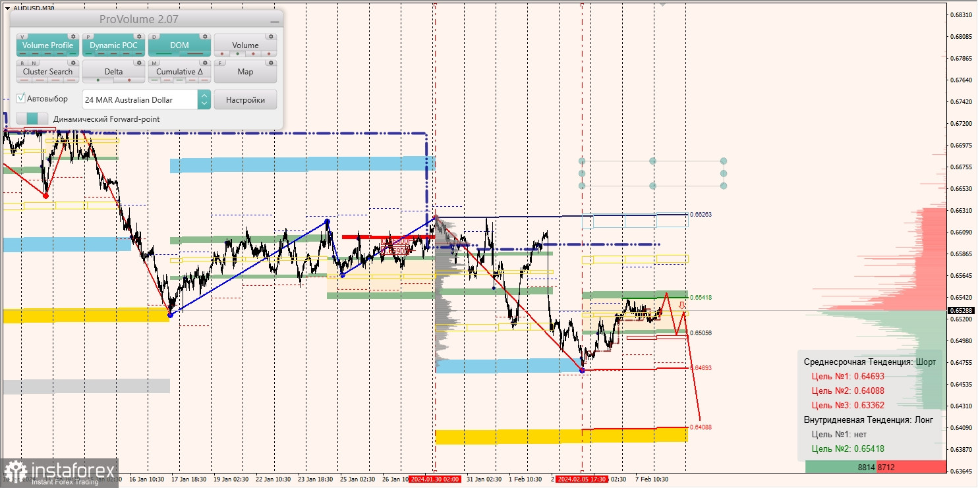978x488 pixels.
Task: Click Цель №2: 0.65418 in info panel
Action: [848, 449]
